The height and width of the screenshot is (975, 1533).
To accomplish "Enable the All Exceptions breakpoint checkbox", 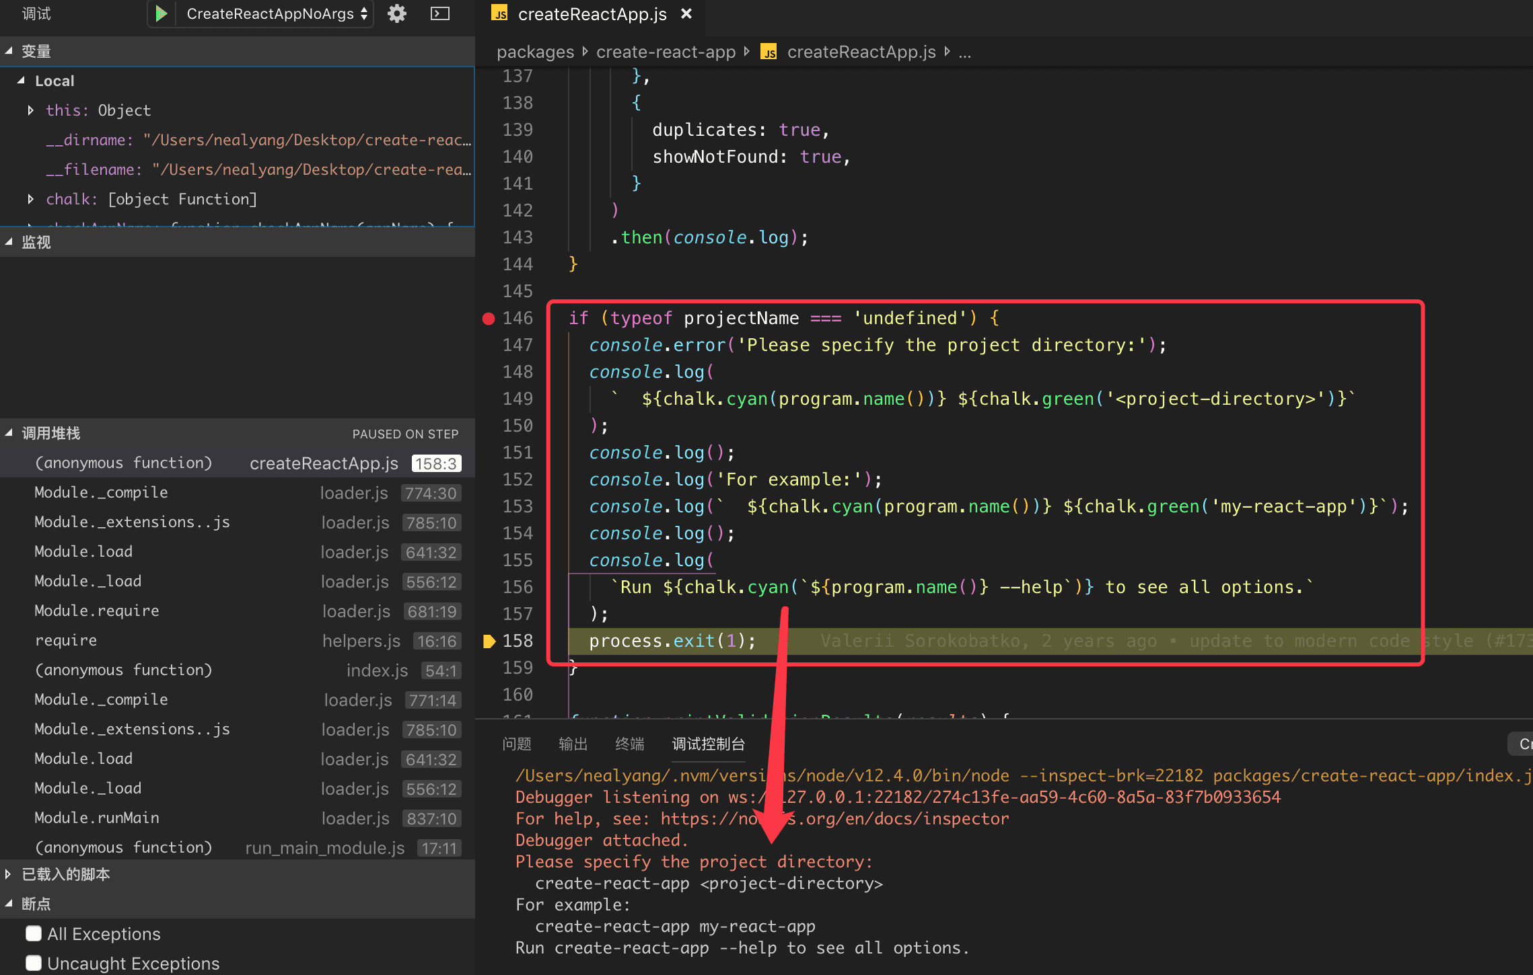I will click(34, 933).
